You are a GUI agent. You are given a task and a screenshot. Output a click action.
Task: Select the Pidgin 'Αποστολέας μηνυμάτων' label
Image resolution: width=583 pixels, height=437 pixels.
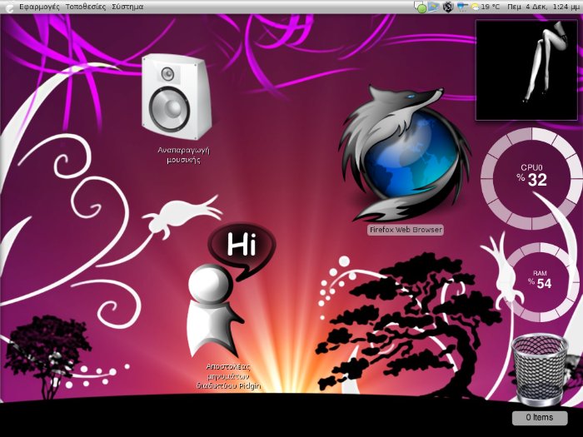229,376
